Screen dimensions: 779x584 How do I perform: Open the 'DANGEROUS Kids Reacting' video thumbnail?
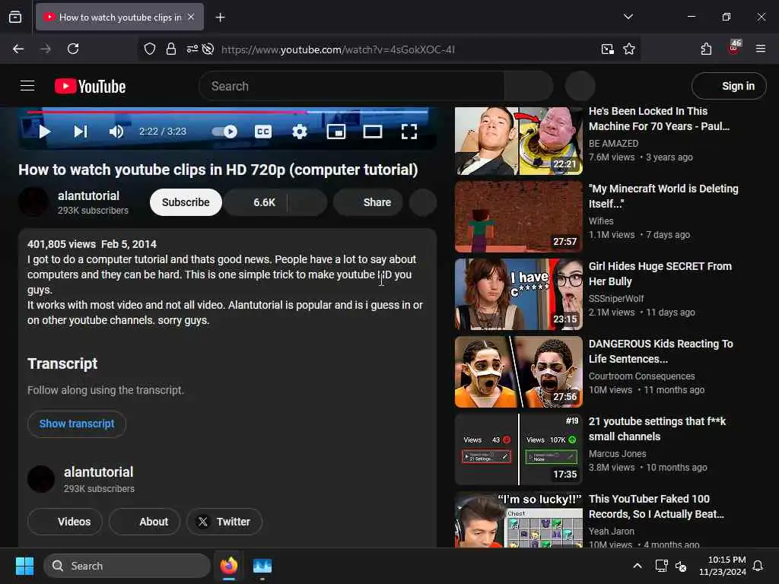click(x=519, y=372)
